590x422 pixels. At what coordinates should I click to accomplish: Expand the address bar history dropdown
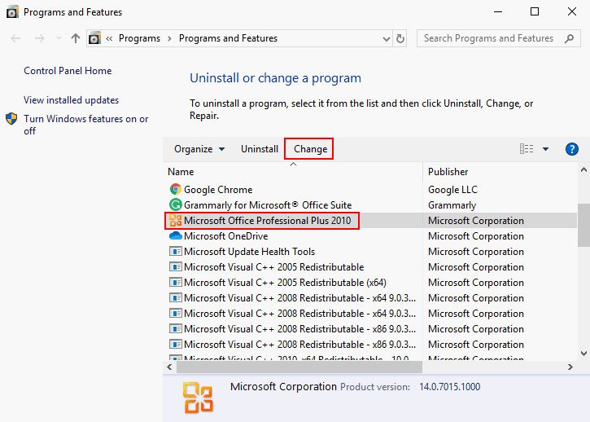point(386,39)
